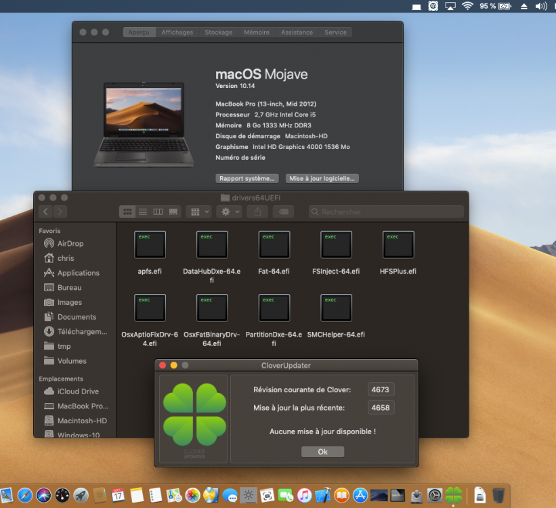This screenshot has width=556, height=508.
Task: Open the gear action menu dropdown
Action: click(x=230, y=212)
